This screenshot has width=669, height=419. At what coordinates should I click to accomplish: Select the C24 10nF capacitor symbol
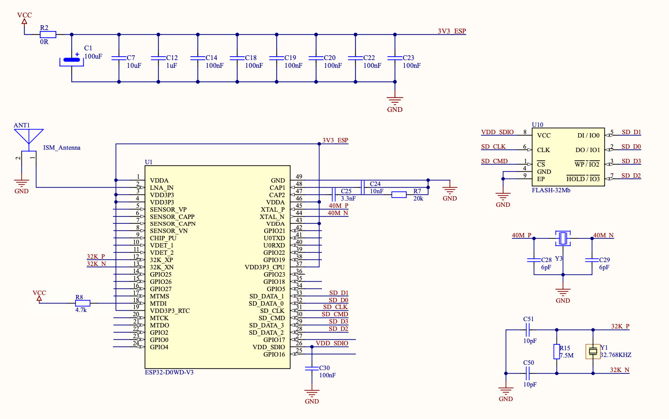pos(363,187)
